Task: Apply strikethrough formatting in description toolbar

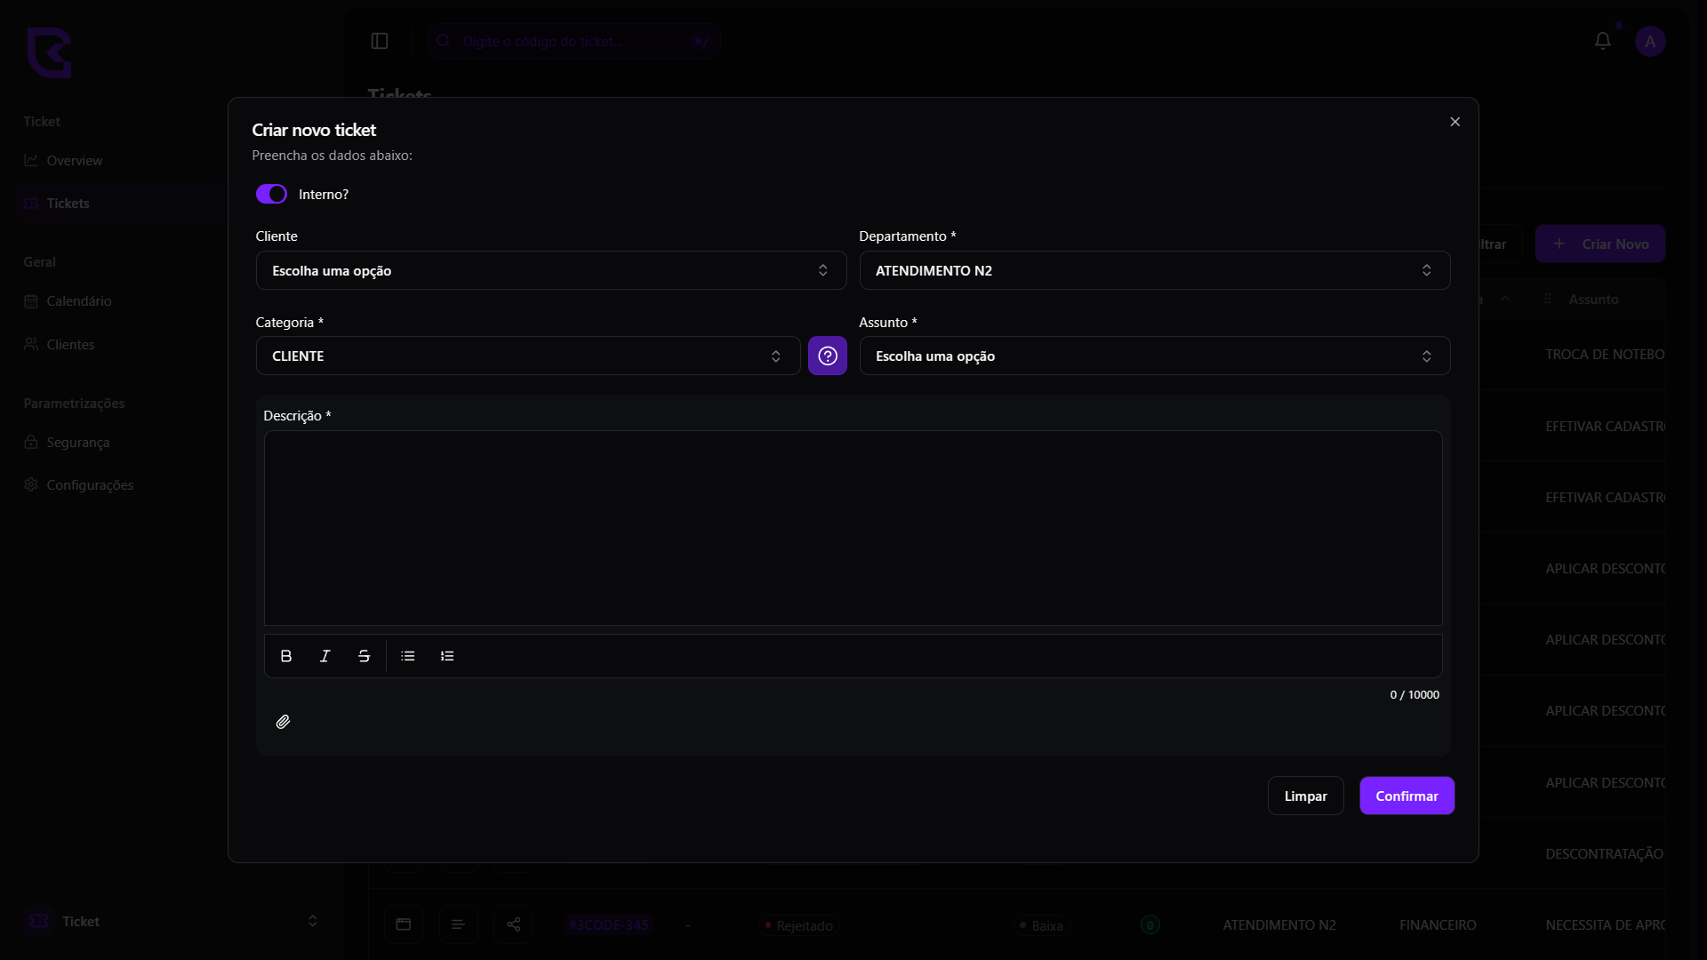Action: tap(365, 656)
